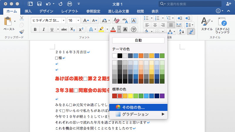
Task: Pick the purple standard color swatch
Action: (162, 96)
